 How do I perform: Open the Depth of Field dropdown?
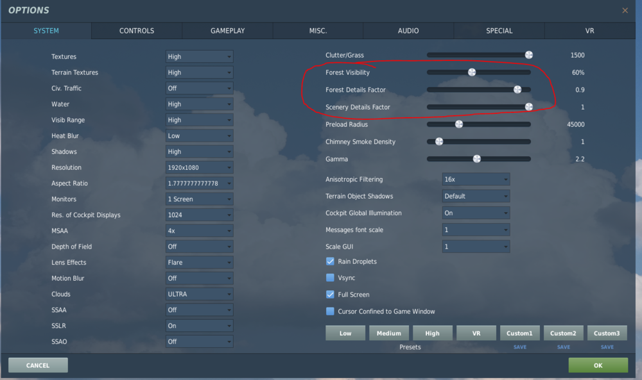[x=200, y=246]
